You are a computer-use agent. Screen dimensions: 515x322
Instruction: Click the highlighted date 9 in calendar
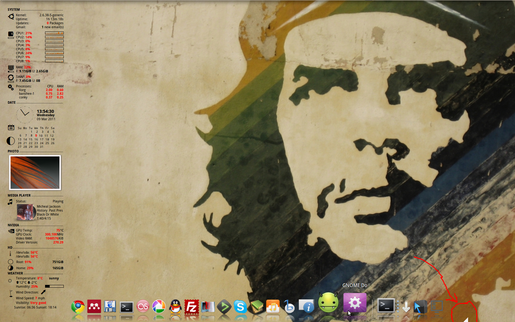(x=36, y=136)
